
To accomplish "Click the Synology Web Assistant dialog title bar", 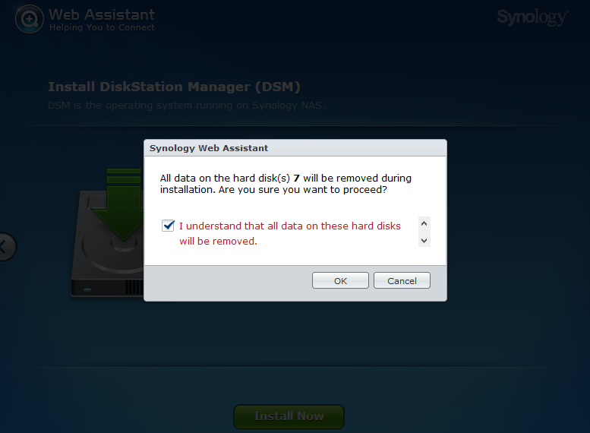I will [x=295, y=148].
